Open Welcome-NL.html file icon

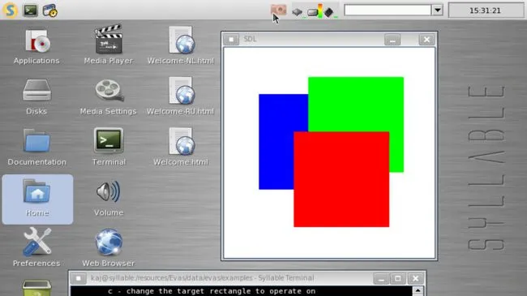point(181,45)
